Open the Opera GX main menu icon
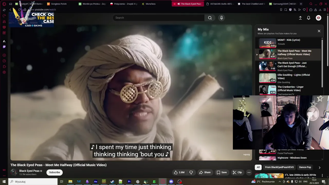Viewport: 329px width, 185px height. [4, 4]
